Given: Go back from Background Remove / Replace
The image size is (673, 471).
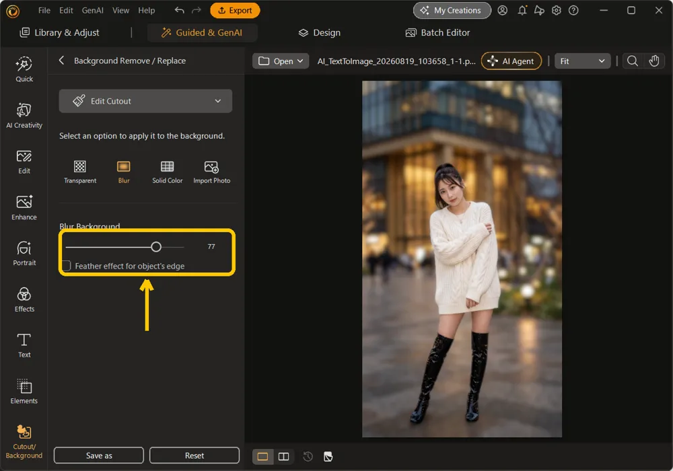Looking at the screenshot, I should click(x=61, y=61).
